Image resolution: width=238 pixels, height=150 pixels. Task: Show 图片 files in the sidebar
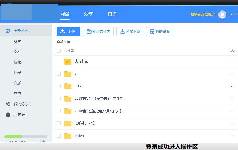(17, 41)
